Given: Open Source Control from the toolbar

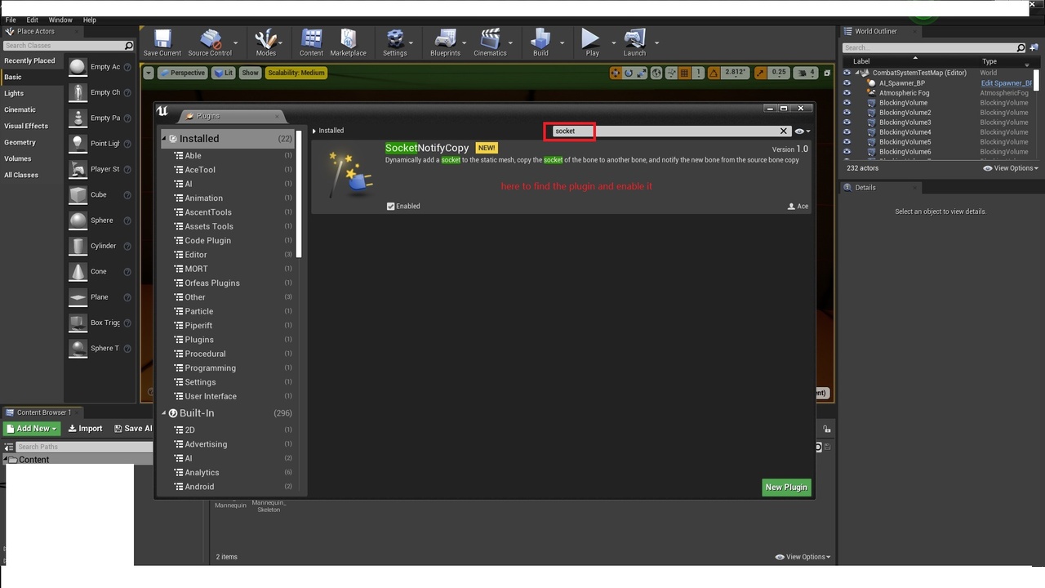Looking at the screenshot, I should point(210,39).
